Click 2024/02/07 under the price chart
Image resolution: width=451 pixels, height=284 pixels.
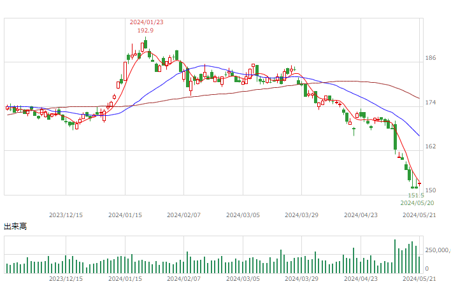coord(184,215)
